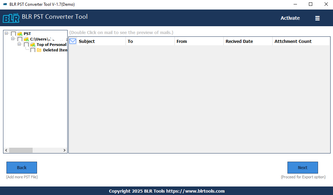Enable the Deleted Items checkbox
This screenshot has width=333, height=195.
coord(33,50)
